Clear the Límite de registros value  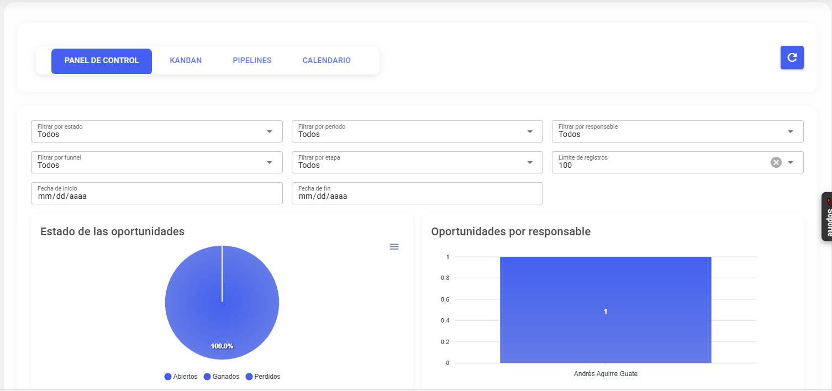pyautogui.click(x=776, y=162)
